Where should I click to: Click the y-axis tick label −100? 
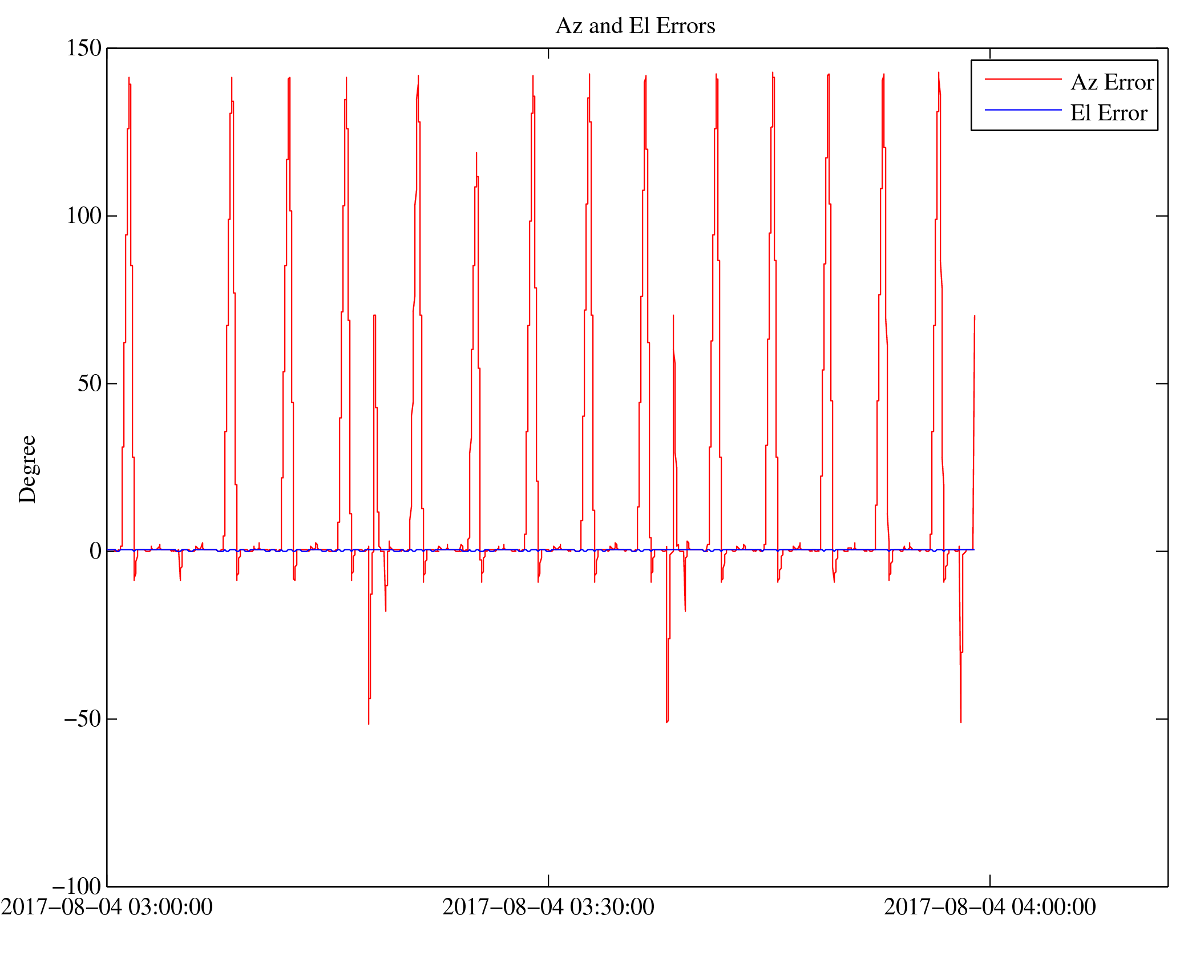[x=76, y=886]
